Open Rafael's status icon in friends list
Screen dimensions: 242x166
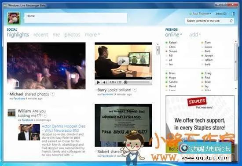166,43
